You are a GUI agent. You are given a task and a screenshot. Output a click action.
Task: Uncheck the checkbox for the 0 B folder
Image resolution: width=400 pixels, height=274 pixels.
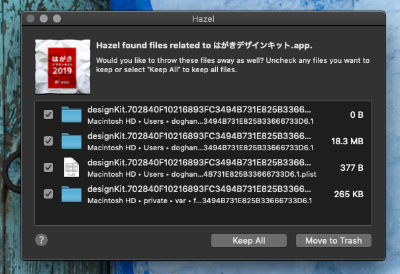point(48,114)
